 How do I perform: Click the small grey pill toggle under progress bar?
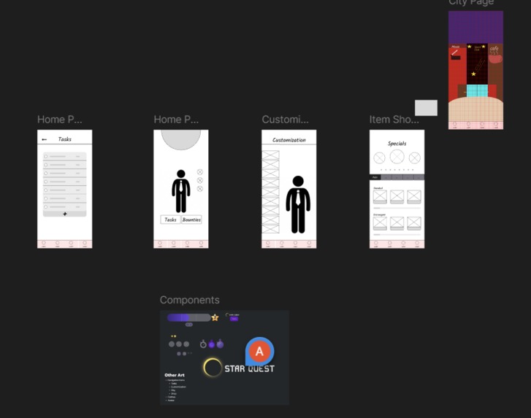tap(189, 325)
